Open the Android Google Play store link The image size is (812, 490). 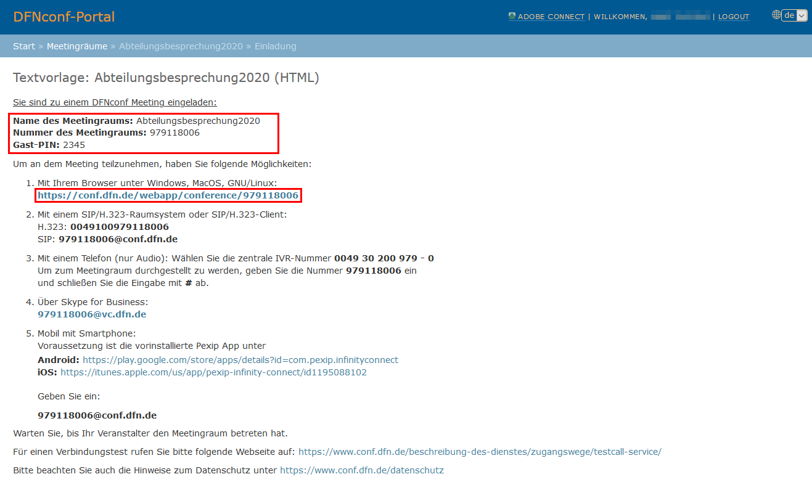(x=240, y=360)
